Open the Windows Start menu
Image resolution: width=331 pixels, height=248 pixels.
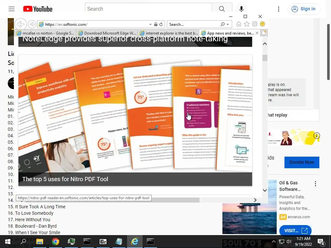point(8,242)
